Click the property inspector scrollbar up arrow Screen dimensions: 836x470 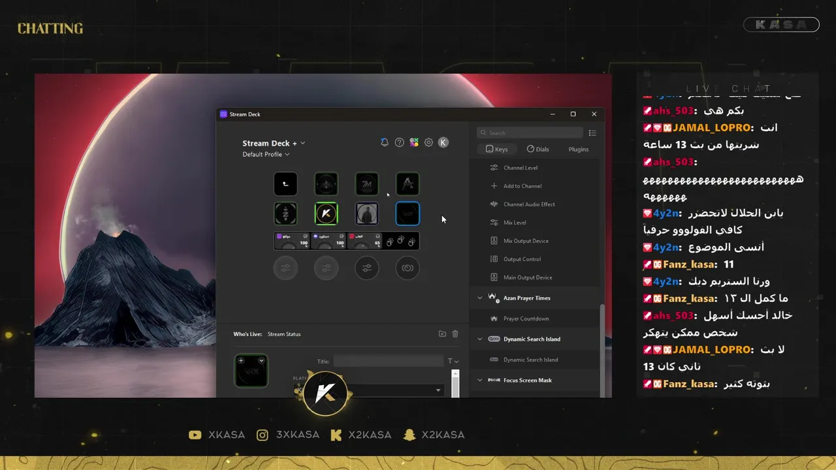(x=455, y=374)
